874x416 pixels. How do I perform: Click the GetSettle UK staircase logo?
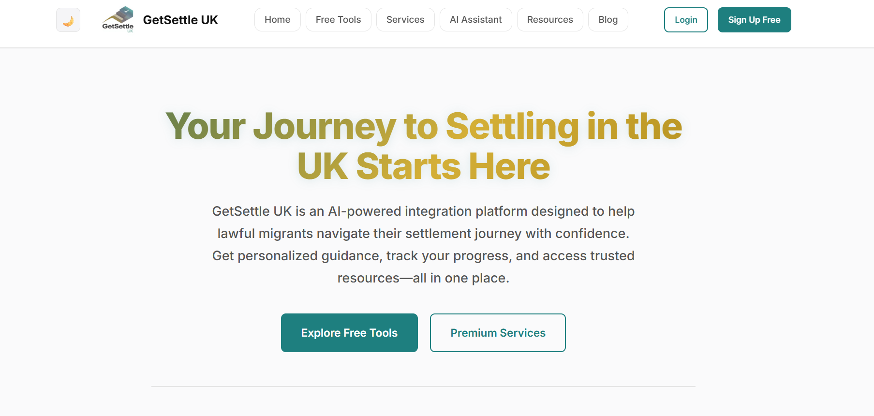pyautogui.click(x=118, y=18)
